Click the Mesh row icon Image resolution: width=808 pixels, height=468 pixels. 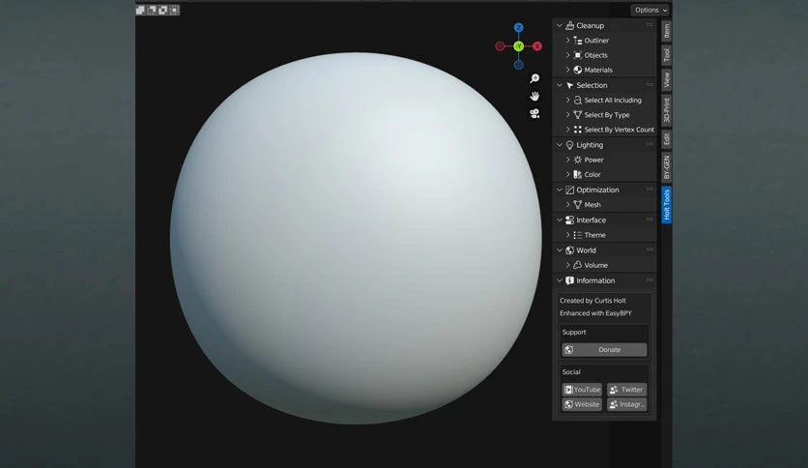pos(578,205)
